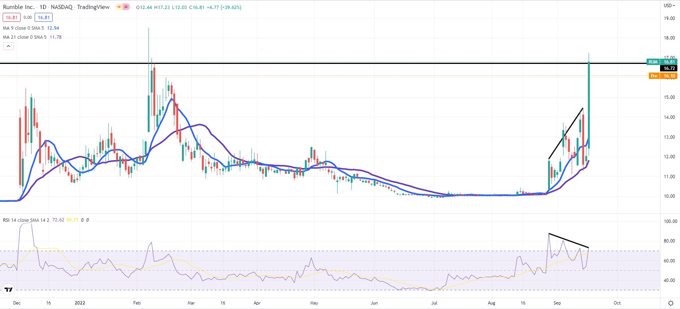This screenshot has height=309, width=680.
Task: Click the RUM 16.81 price label
Action: pos(662,62)
